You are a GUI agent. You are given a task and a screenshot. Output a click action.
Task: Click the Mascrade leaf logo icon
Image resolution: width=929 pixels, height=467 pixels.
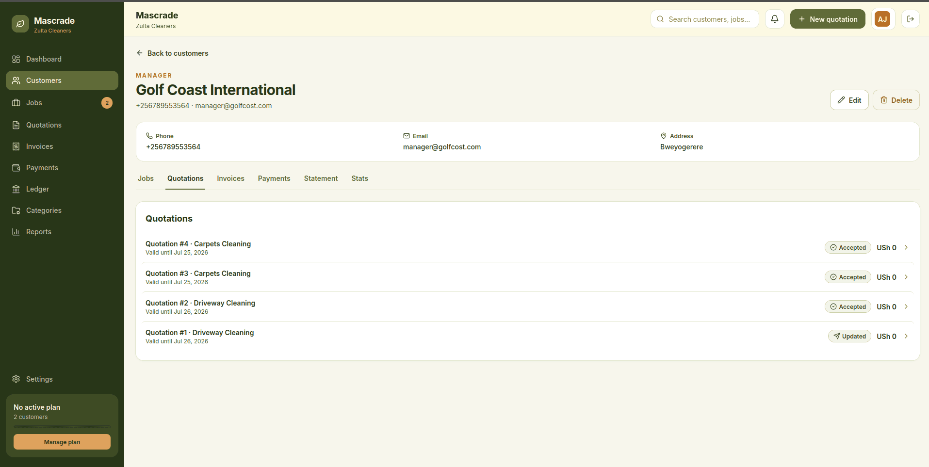20,24
